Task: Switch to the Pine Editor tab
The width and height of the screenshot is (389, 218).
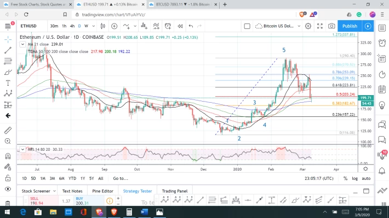Action: tap(102, 191)
